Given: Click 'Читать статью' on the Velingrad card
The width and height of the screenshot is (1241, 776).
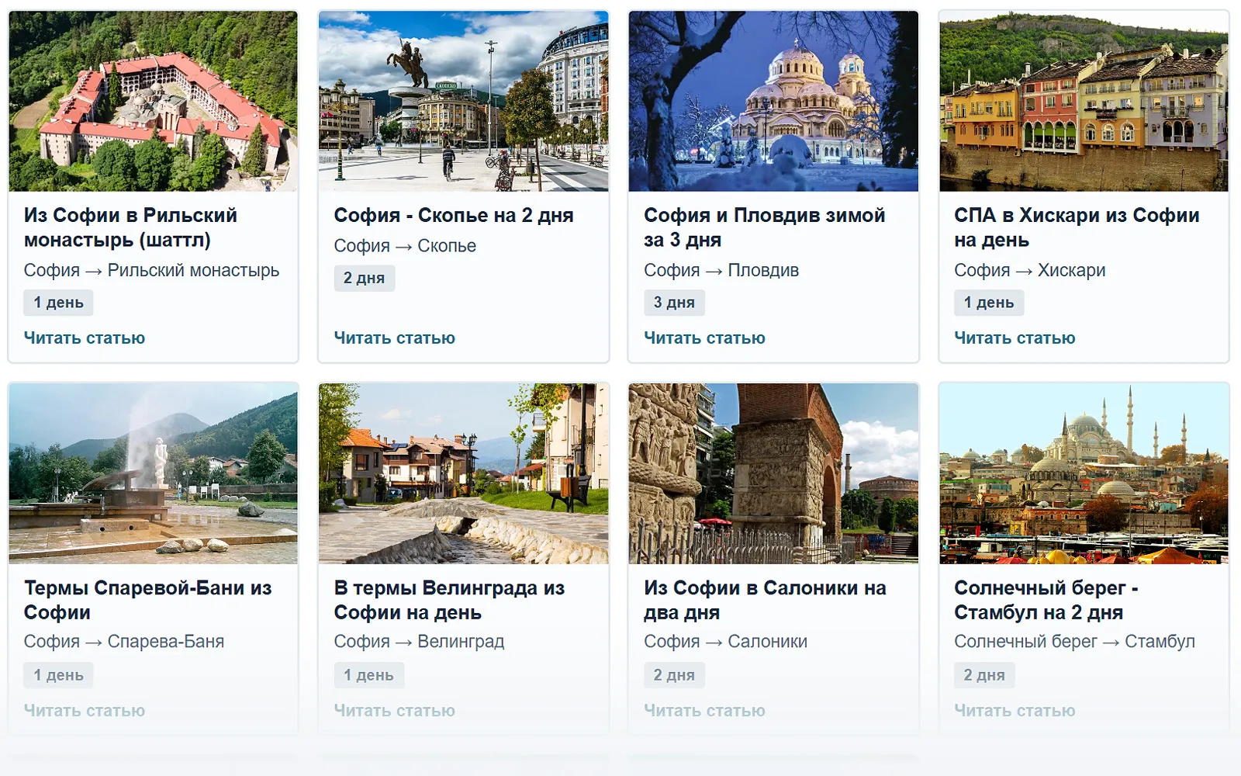Looking at the screenshot, I should click(395, 710).
